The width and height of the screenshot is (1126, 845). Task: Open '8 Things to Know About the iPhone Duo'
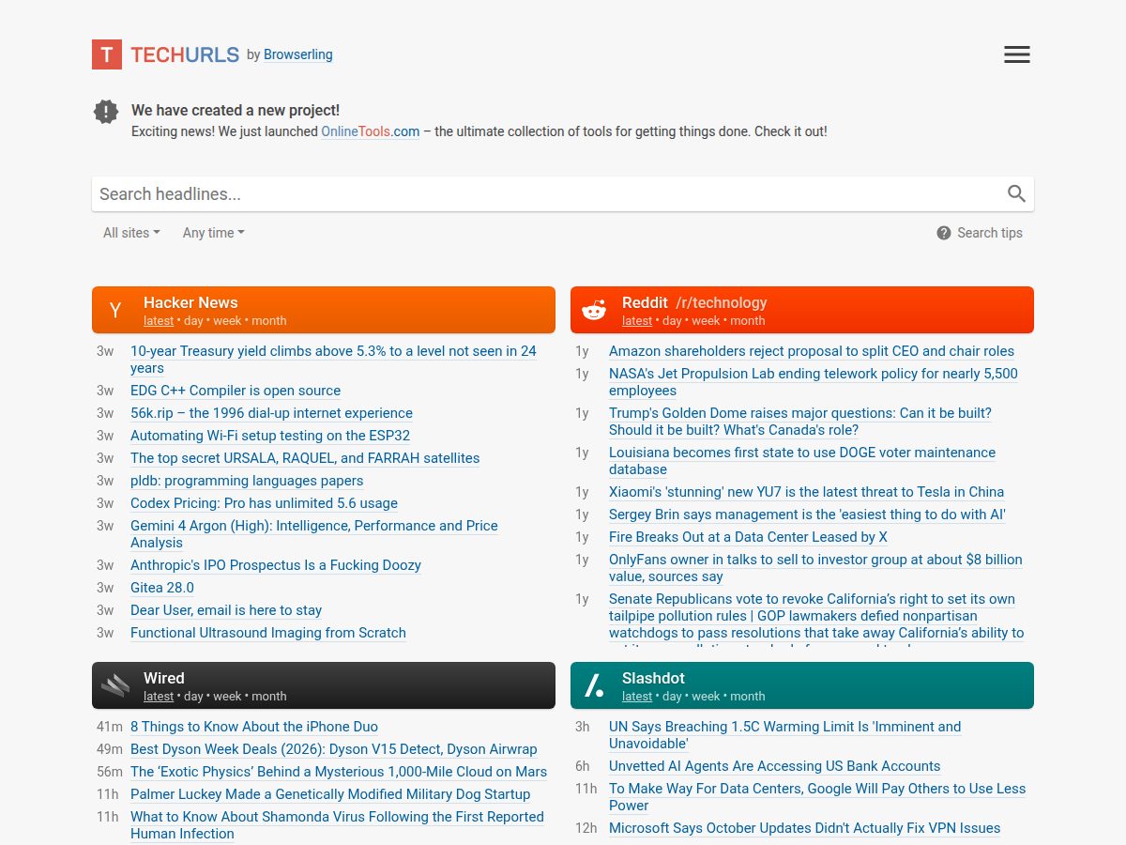(x=254, y=727)
